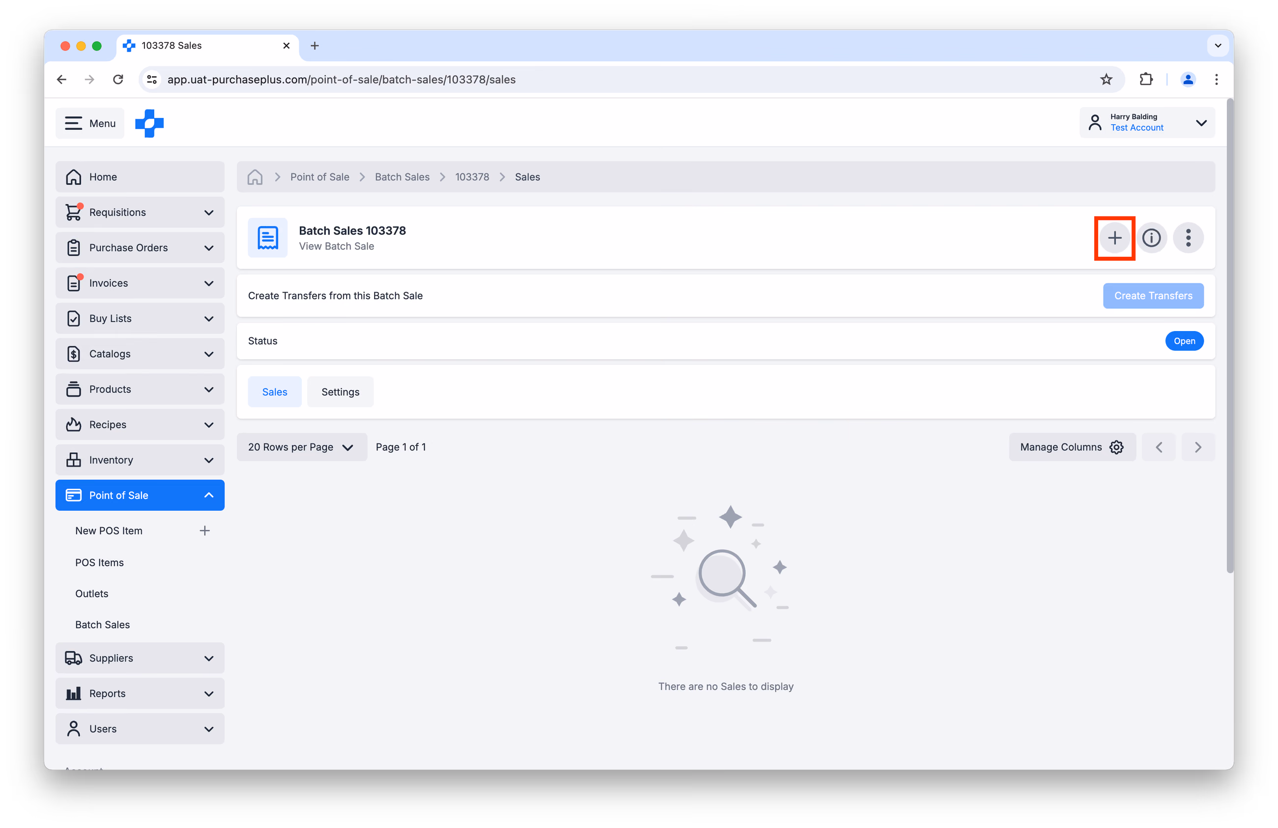Expand the Reports chevron
The image size is (1278, 828).
(209, 694)
